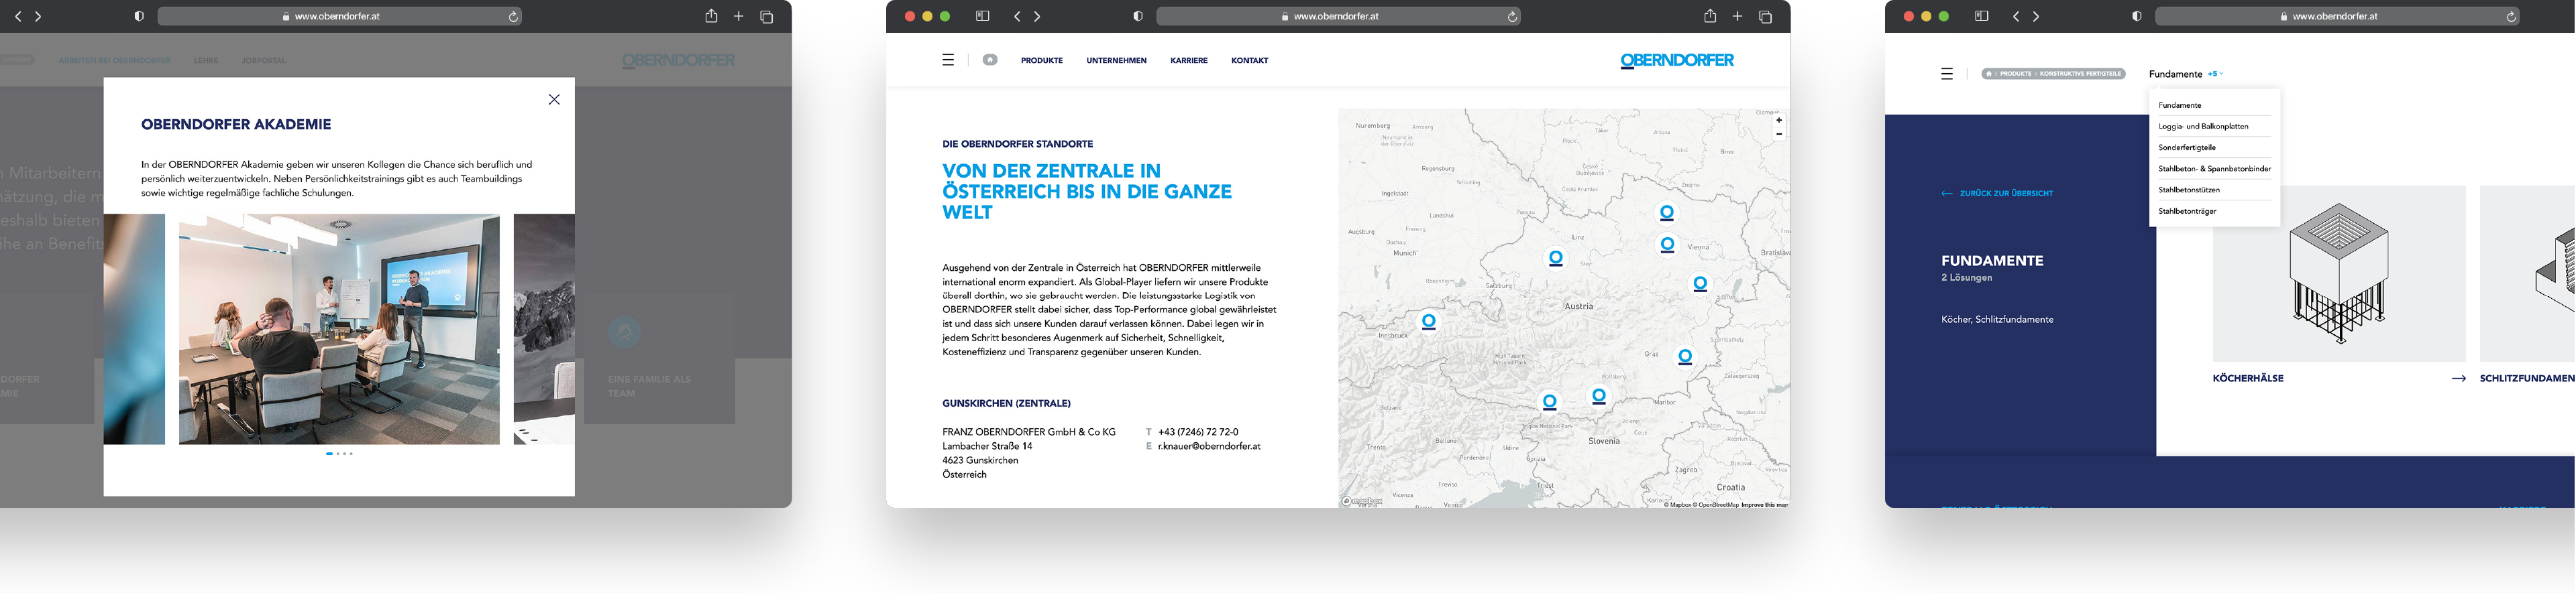The image size is (2576, 593).
Task: Click the Oberndorfer logo on Standorte page
Action: [x=1677, y=61]
